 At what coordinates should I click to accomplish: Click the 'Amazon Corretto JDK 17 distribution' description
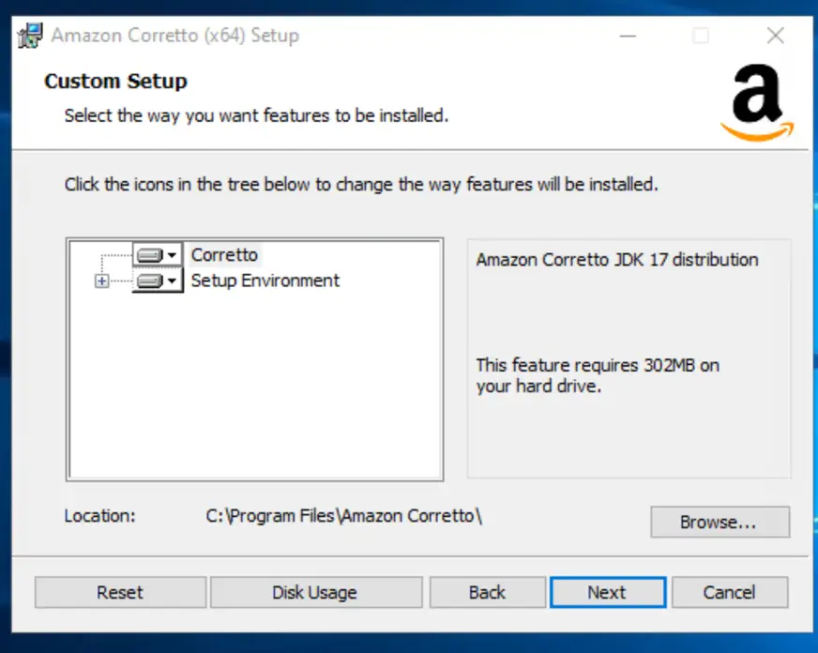click(617, 259)
